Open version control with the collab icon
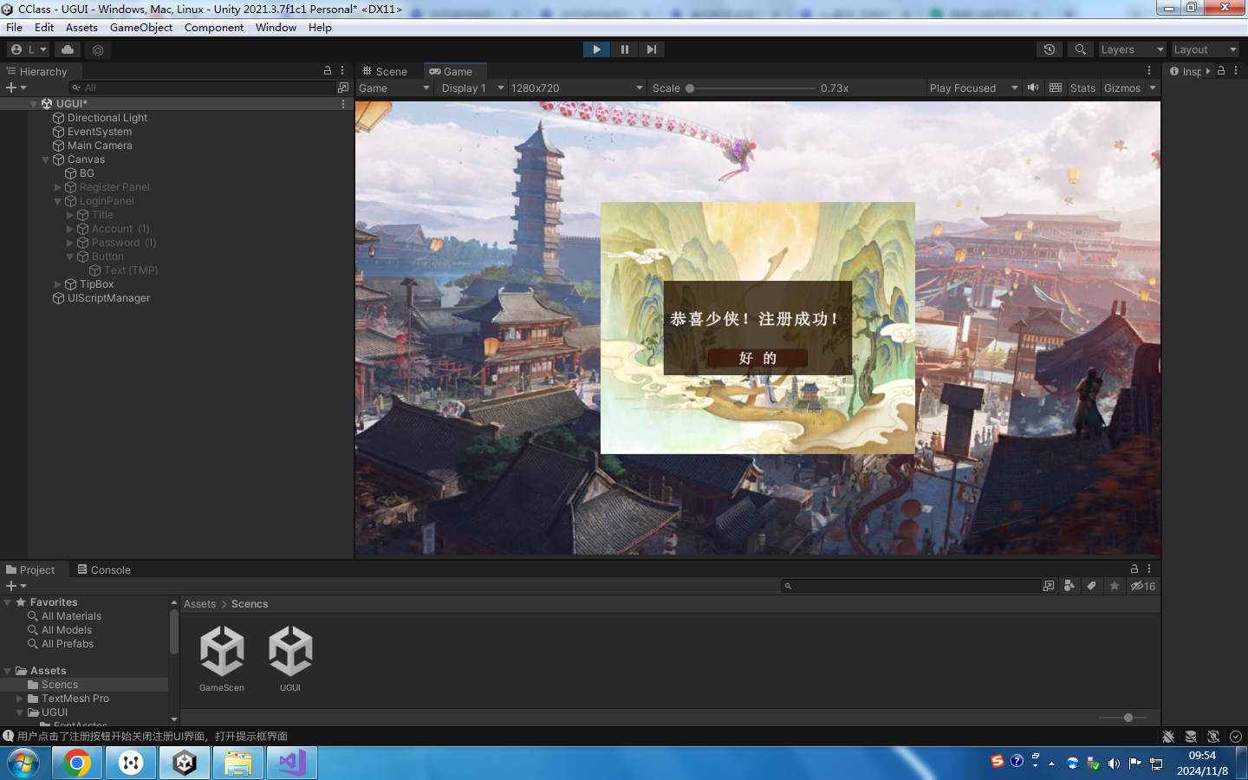1248x780 pixels. [98, 49]
